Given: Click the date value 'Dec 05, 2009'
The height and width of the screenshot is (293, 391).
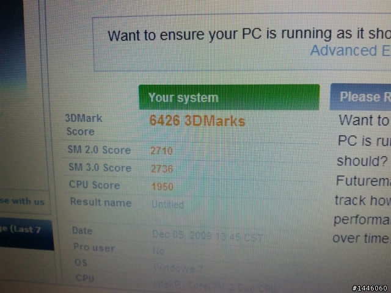Looking at the screenshot, I should click(182, 235).
